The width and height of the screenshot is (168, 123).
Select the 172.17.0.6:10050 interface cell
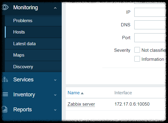click(132, 104)
